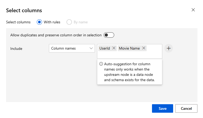
Task: Cancel the column selection dialog
Action: (x=186, y=108)
